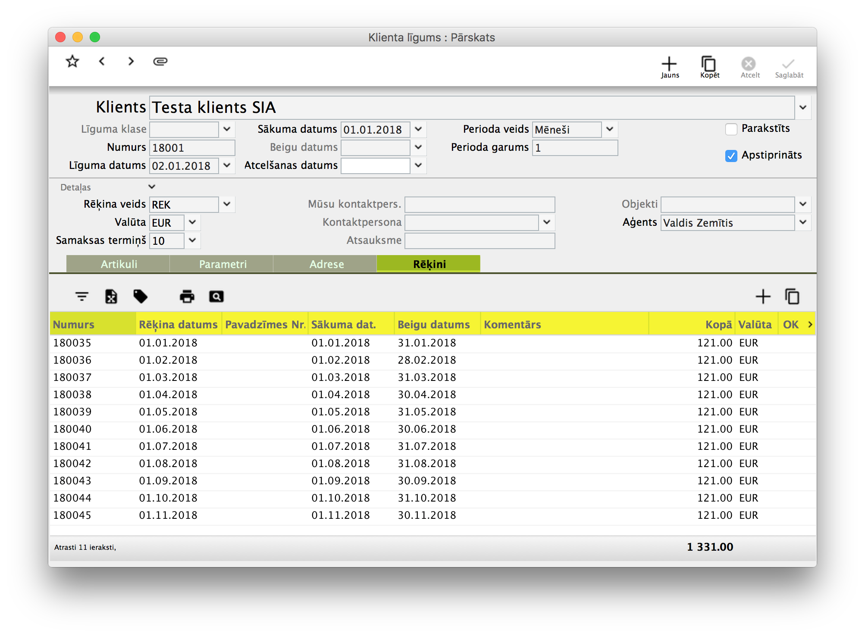Click the Perioda garums input field
The image size is (865, 636).
point(575,148)
